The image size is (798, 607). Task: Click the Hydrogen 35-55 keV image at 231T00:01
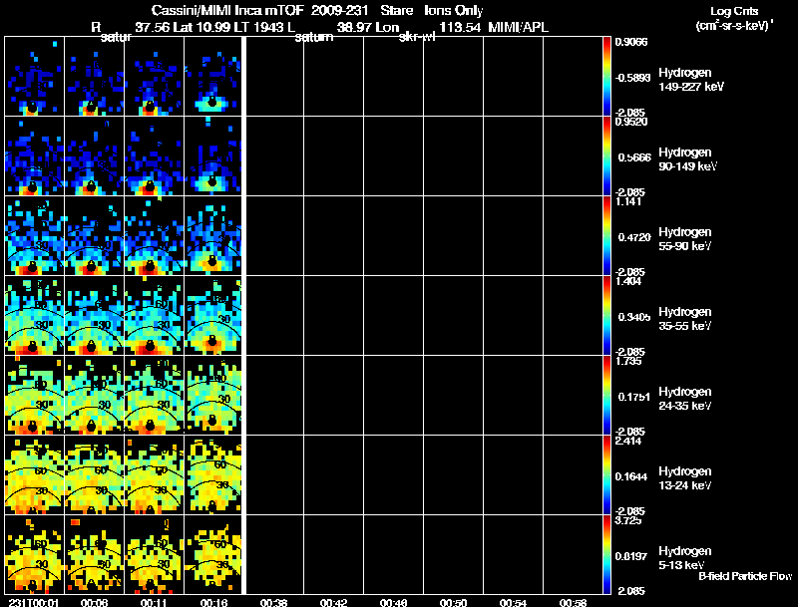[x=35, y=316]
